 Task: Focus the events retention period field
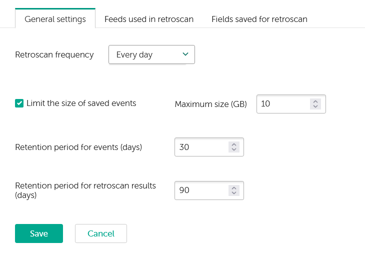coord(200,147)
